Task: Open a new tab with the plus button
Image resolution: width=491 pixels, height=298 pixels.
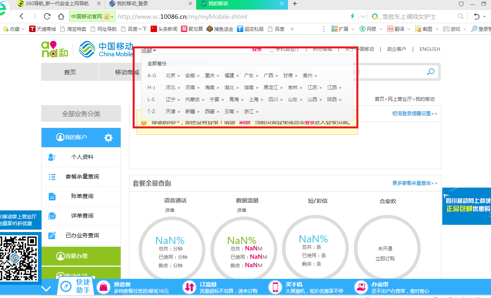Action: pos(295,4)
